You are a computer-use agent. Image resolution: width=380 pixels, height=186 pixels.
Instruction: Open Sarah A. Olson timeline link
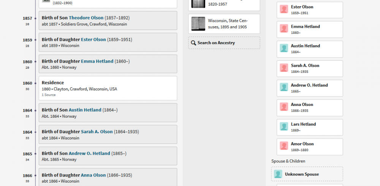point(97,132)
